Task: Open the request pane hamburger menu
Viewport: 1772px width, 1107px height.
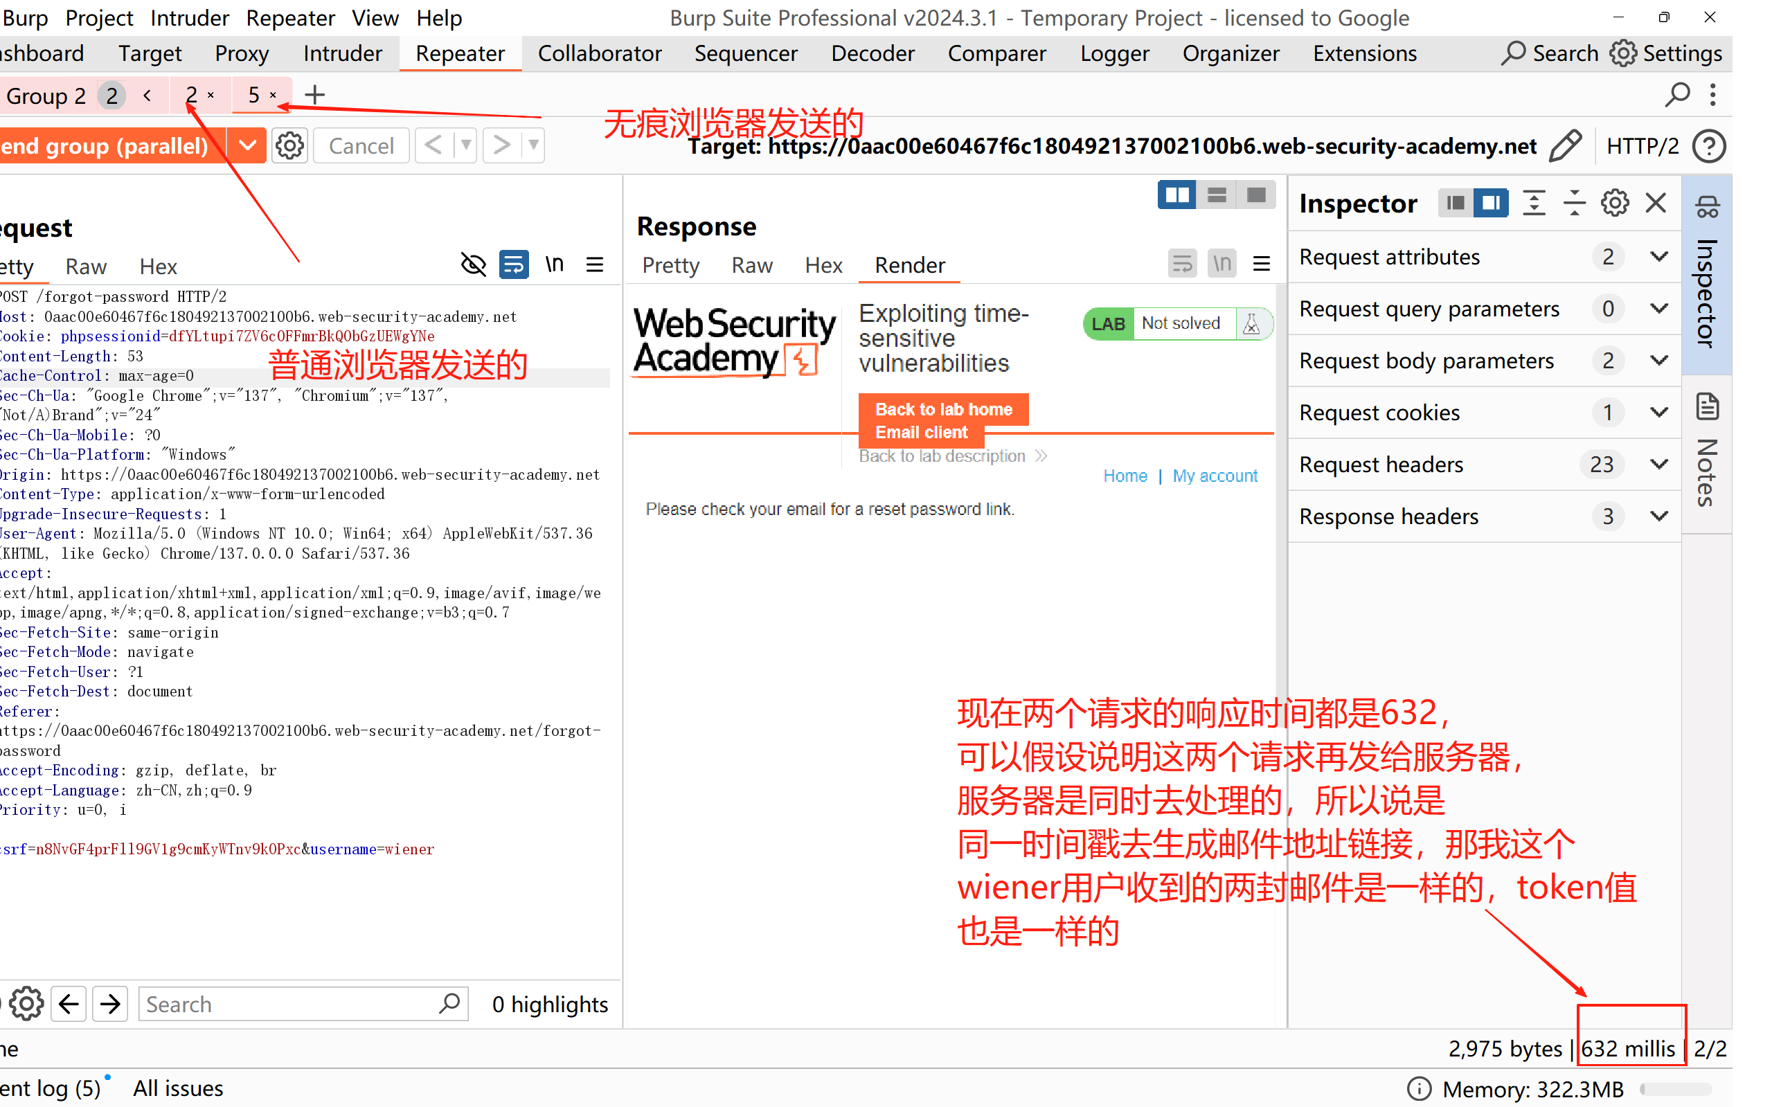Action: tap(595, 264)
